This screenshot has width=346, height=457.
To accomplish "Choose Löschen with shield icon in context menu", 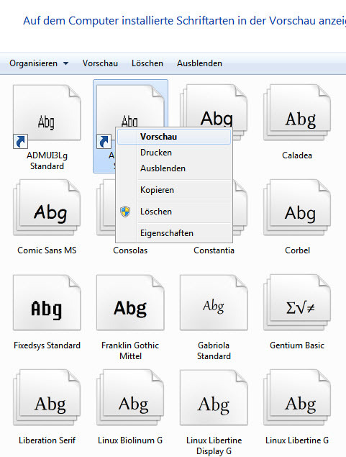I will click(174, 212).
